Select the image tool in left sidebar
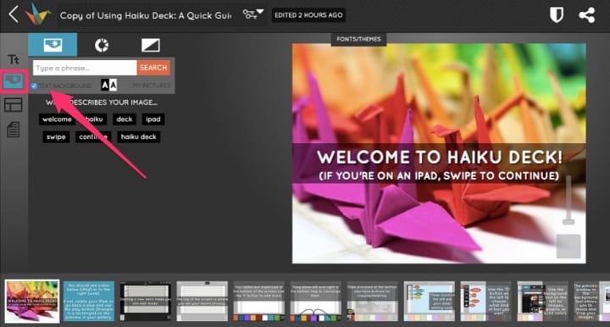The image size is (610, 327). click(14, 81)
